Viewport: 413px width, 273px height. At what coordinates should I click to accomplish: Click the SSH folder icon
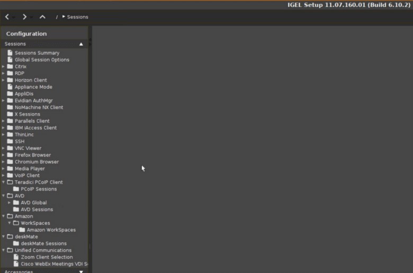click(10, 141)
